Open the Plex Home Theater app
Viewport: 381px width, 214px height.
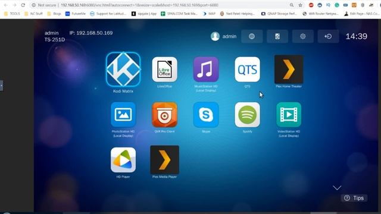[x=289, y=70]
